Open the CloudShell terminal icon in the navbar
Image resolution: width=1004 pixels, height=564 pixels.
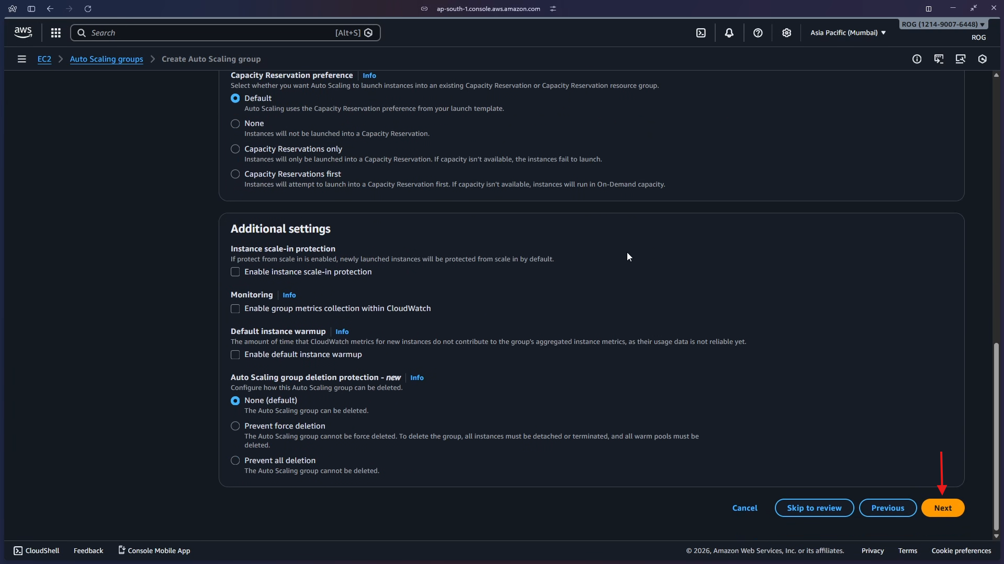pyautogui.click(x=701, y=32)
